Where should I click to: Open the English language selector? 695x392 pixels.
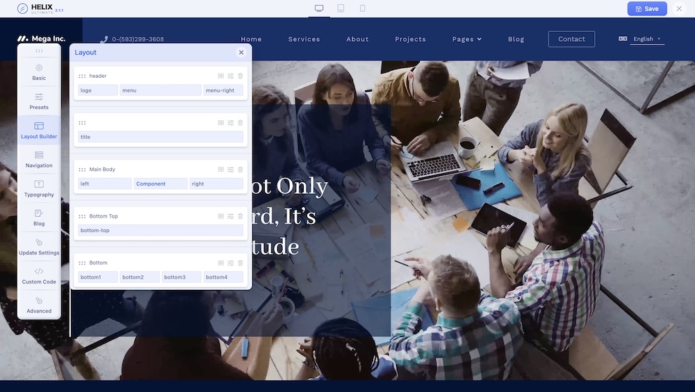coord(646,39)
